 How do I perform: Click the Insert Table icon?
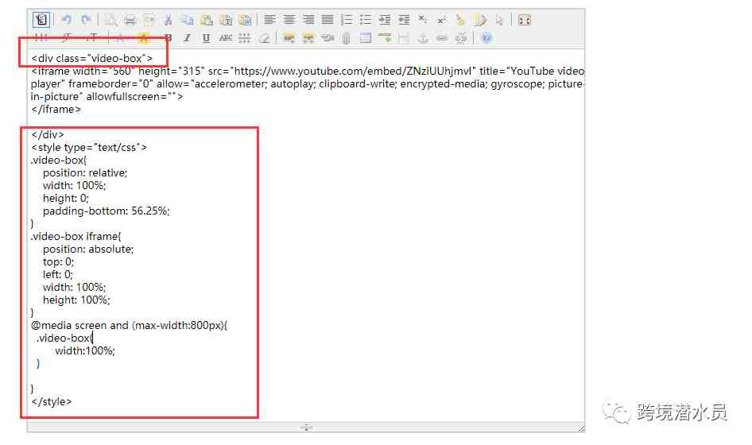pos(366,38)
